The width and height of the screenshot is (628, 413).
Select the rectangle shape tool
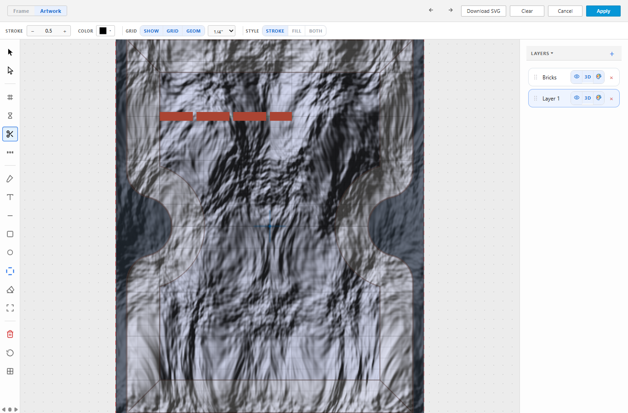coord(10,234)
